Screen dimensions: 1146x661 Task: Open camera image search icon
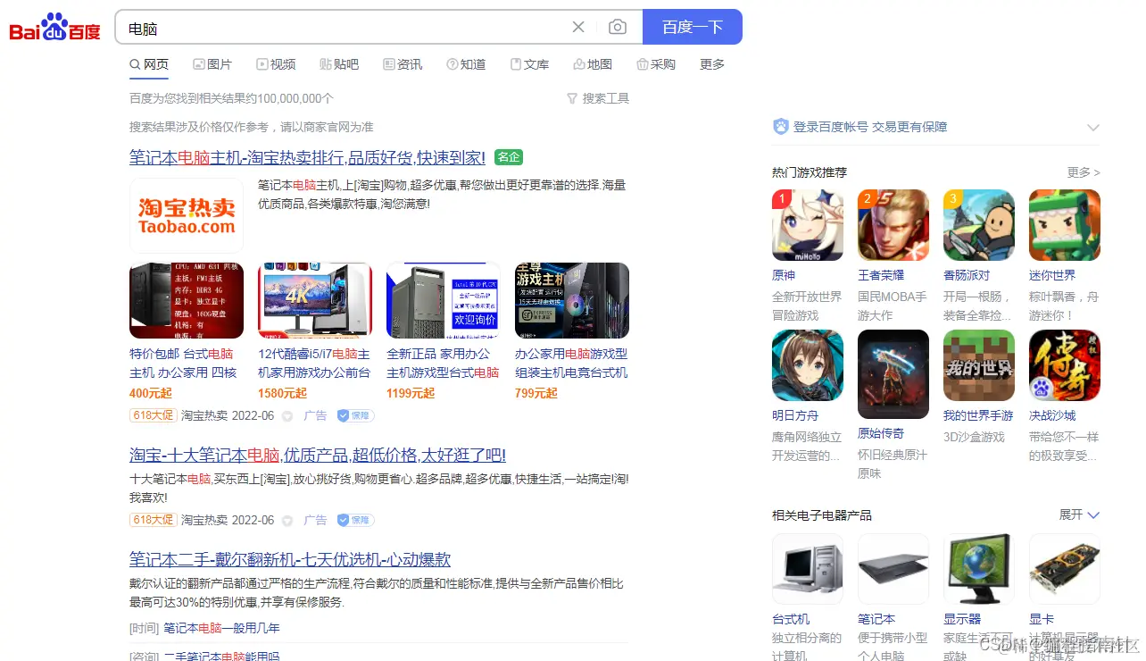click(x=618, y=28)
